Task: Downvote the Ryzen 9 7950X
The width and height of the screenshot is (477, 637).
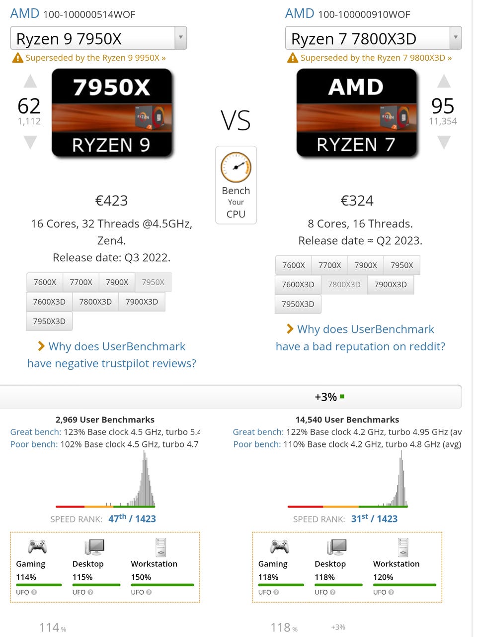Action: 30,142
